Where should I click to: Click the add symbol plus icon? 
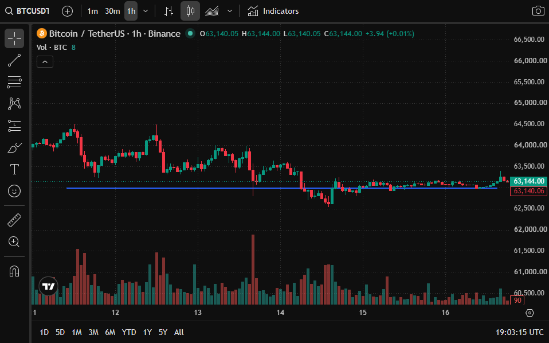click(67, 11)
